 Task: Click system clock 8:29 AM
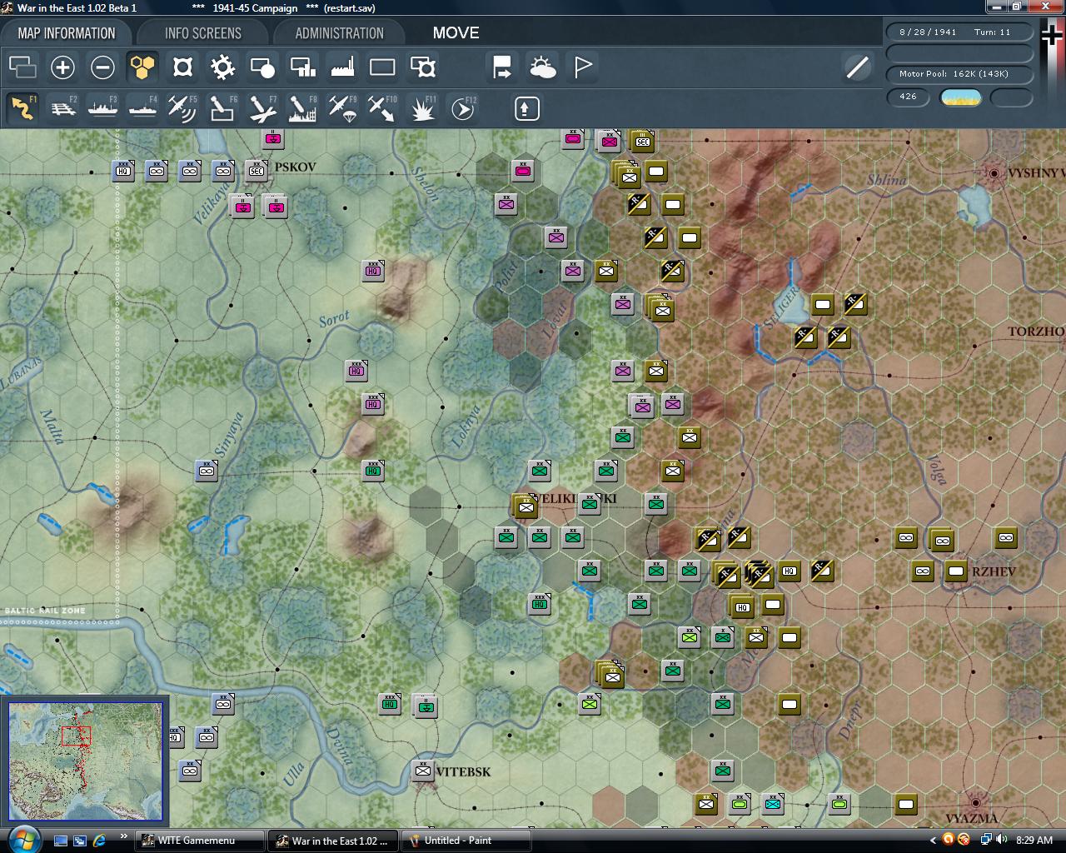tap(1034, 841)
